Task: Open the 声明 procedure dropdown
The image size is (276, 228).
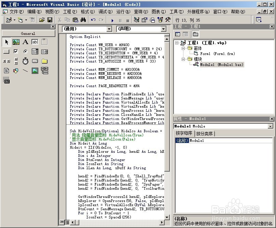Action: (x=164, y=29)
